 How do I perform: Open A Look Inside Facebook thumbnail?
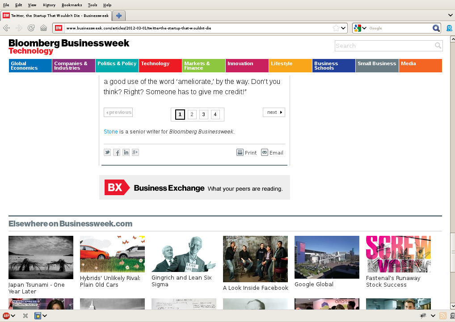point(255,259)
